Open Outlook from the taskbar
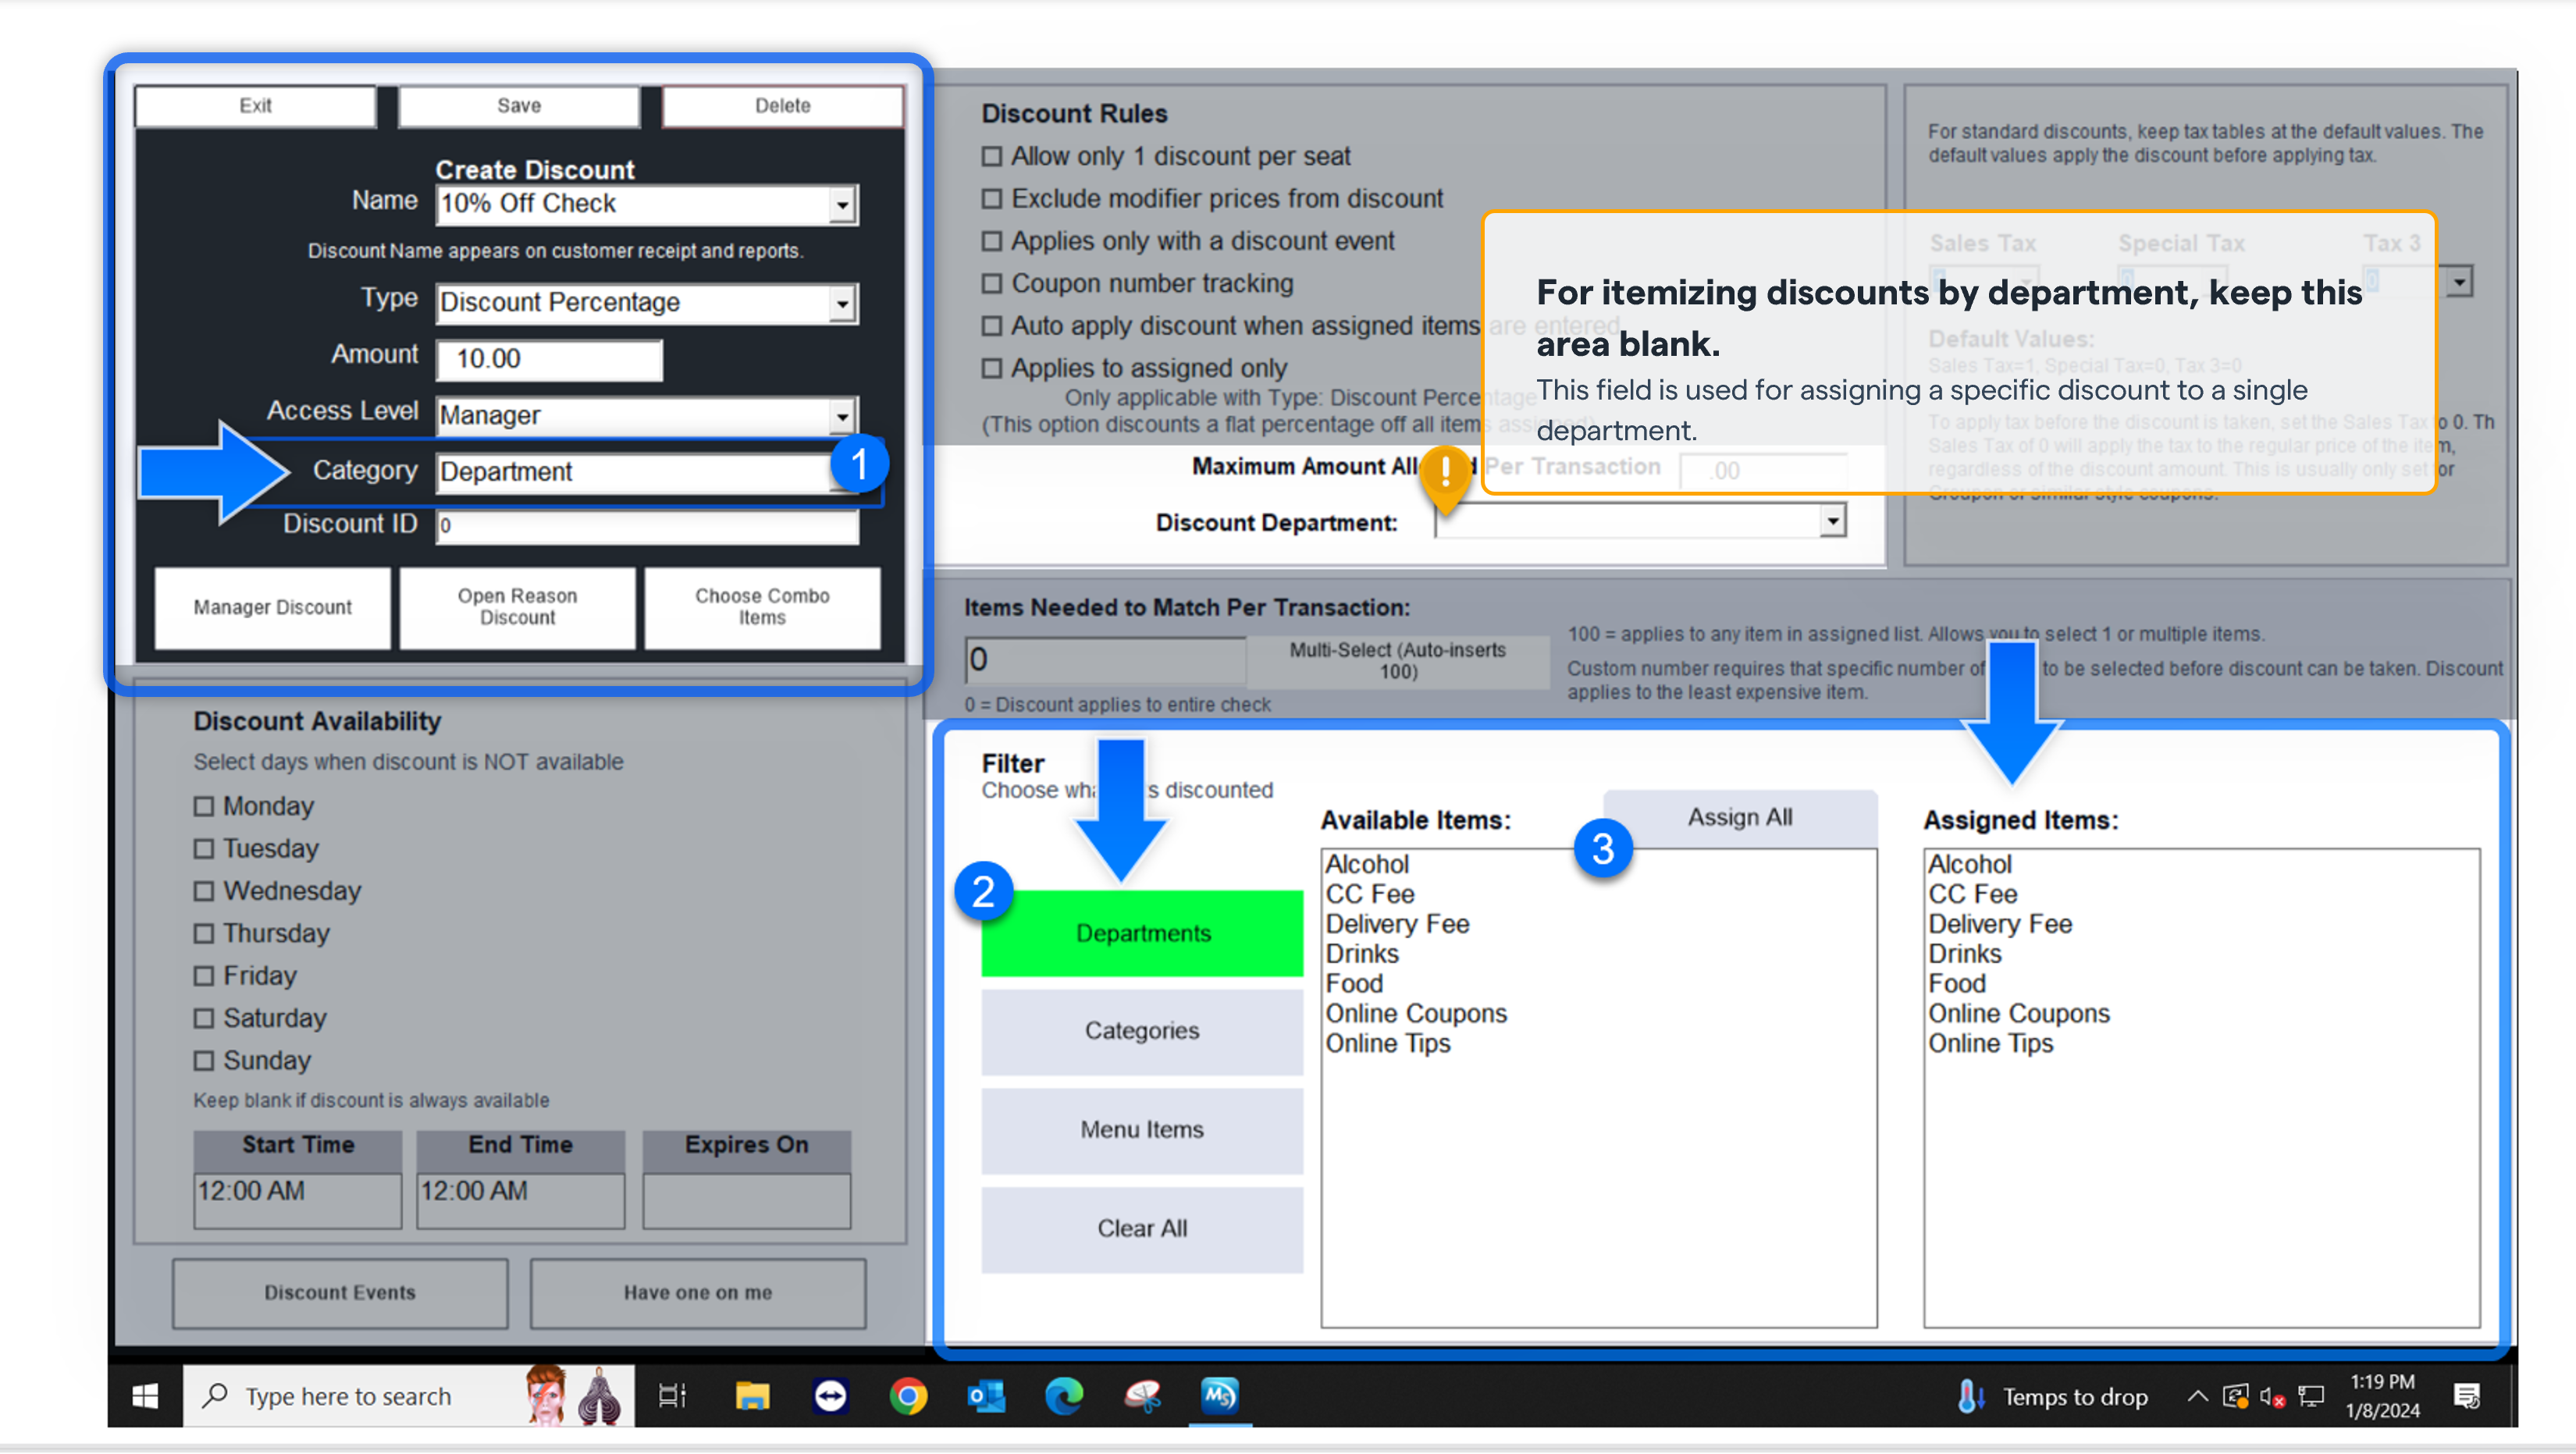The width and height of the screenshot is (2576, 1454). [x=986, y=1396]
